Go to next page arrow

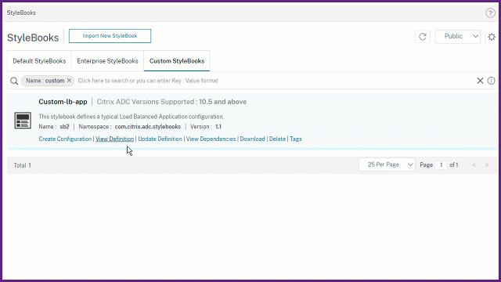coord(487,165)
